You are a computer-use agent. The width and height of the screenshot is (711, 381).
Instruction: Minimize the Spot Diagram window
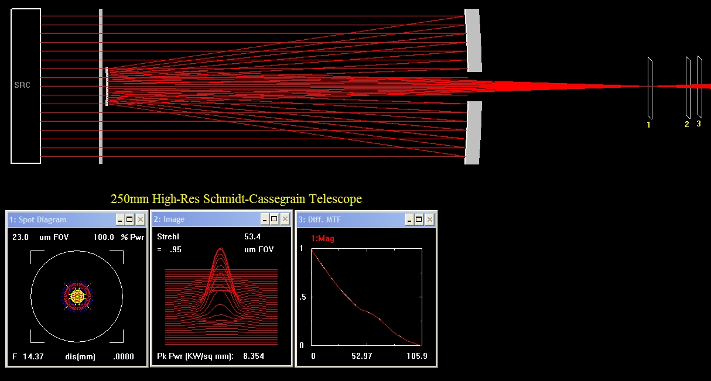[x=120, y=219]
